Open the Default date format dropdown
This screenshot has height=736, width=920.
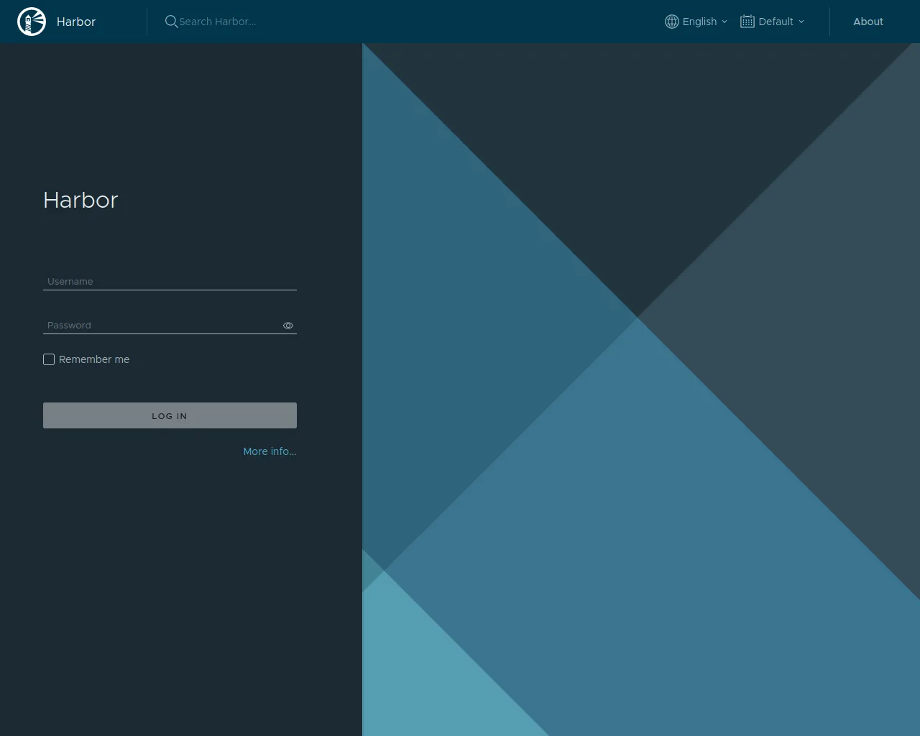pyautogui.click(x=773, y=22)
